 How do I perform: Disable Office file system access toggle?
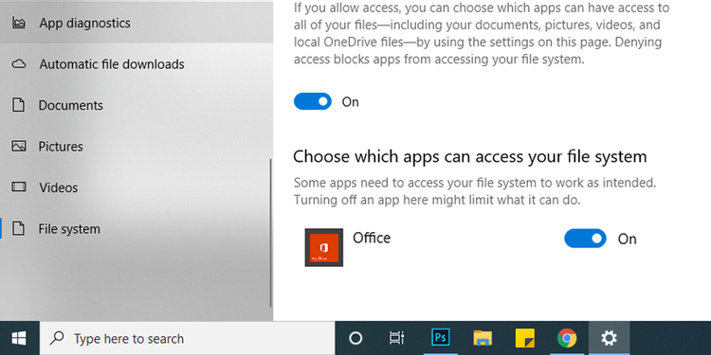pos(585,239)
